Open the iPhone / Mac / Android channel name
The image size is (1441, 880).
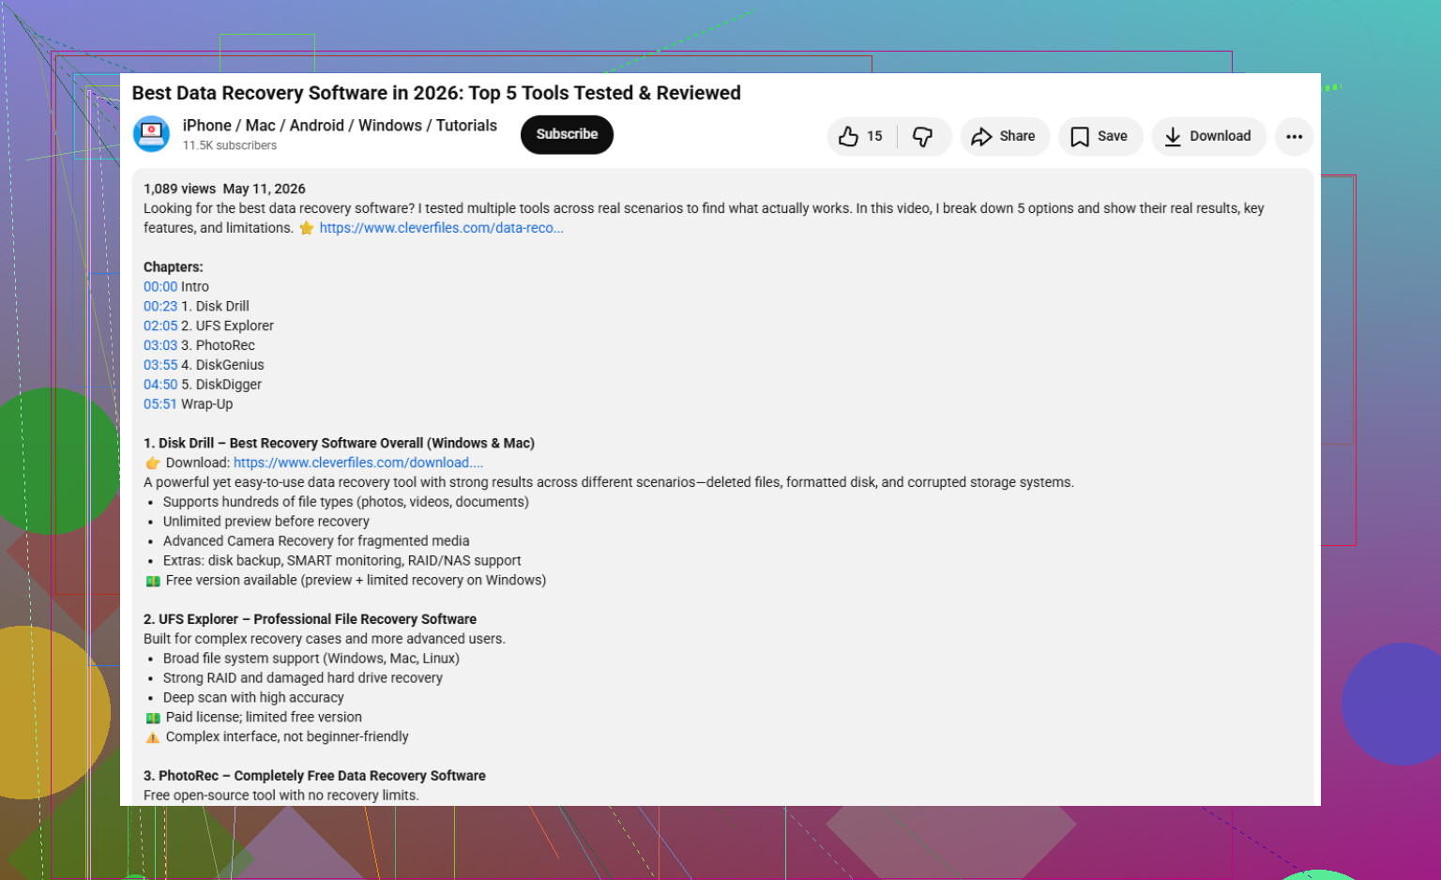[x=340, y=126]
